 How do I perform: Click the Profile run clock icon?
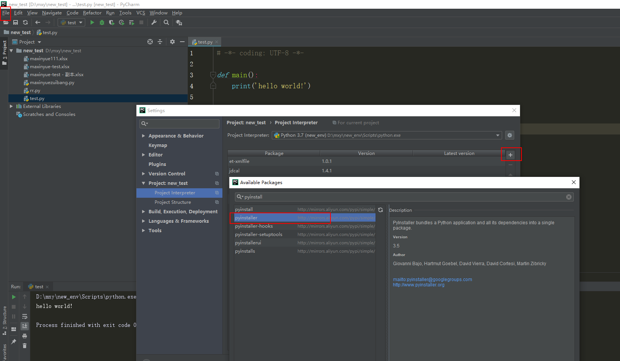(121, 23)
